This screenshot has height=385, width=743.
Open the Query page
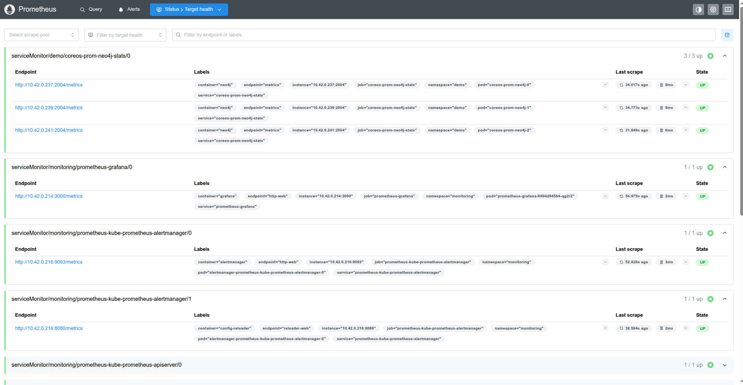point(91,9)
